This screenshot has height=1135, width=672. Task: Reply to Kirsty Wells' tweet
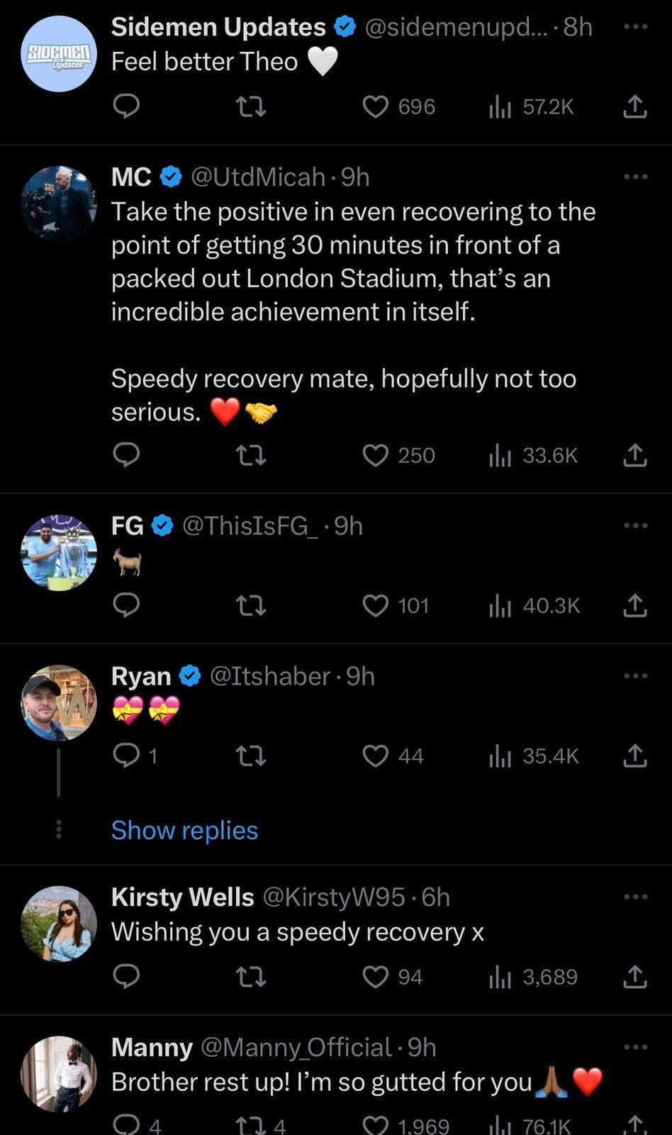[126, 977]
